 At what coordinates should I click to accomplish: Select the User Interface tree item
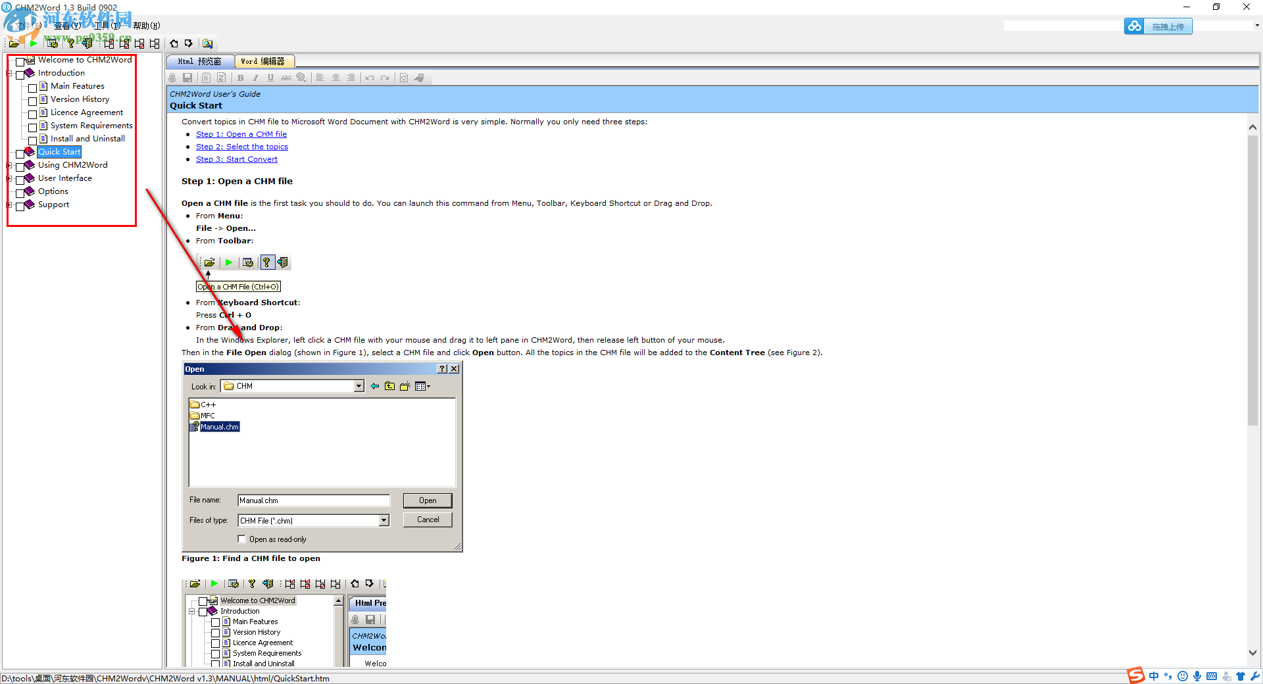pos(65,178)
